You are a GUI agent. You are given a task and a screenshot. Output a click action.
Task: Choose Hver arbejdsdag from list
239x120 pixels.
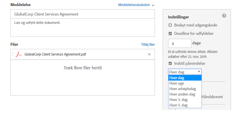[x=183, y=89]
